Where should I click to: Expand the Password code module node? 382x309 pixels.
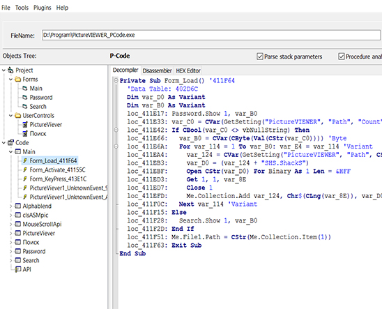(10, 251)
